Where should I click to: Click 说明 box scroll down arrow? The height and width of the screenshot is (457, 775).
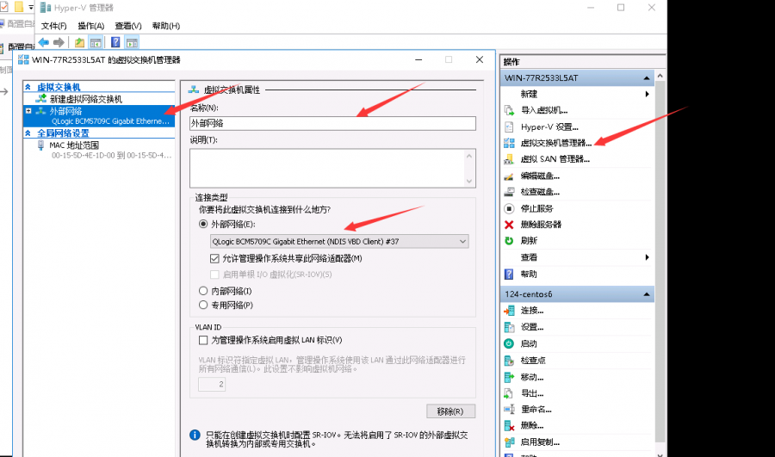point(469,182)
